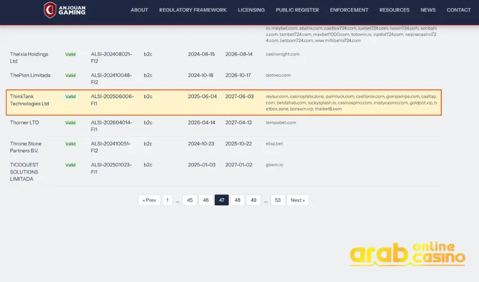
Task: Click the elisa.bet domain
Action: [x=274, y=144]
